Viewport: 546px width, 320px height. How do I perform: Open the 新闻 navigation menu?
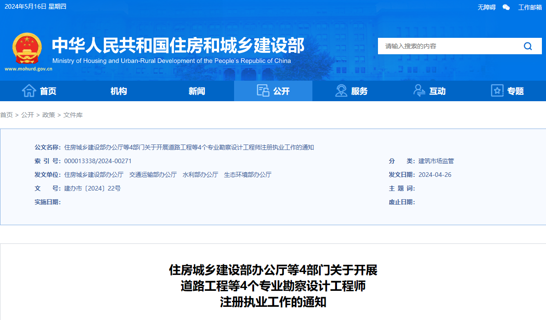point(197,91)
